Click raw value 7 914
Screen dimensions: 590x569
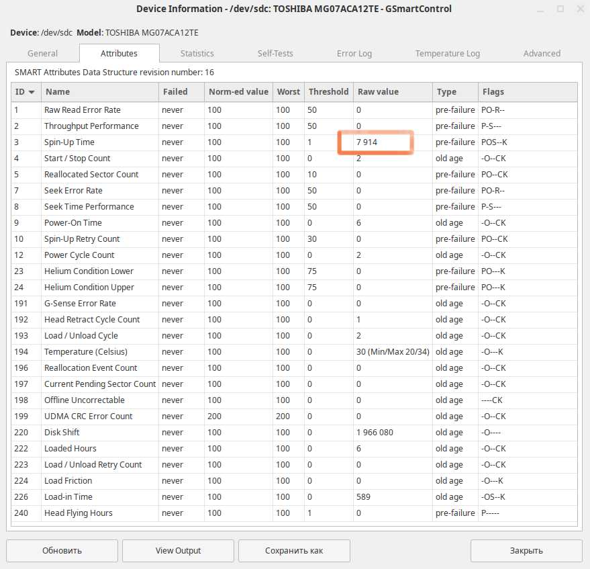pyautogui.click(x=366, y=142)
